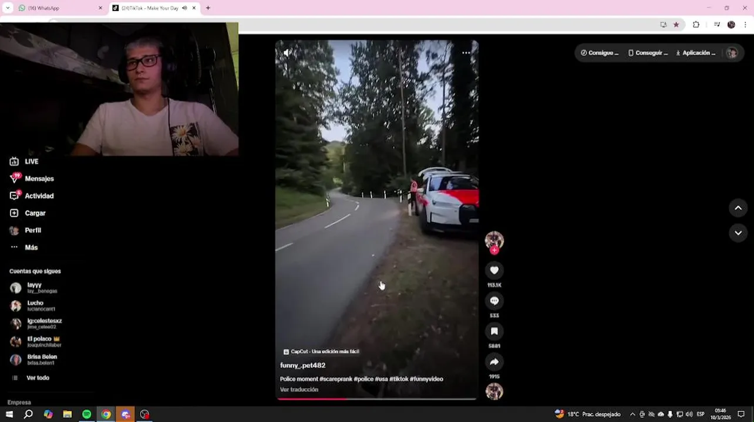Open the LIVE section
The width and height of the screenshot is (754, 422).
tap(24, 161)
